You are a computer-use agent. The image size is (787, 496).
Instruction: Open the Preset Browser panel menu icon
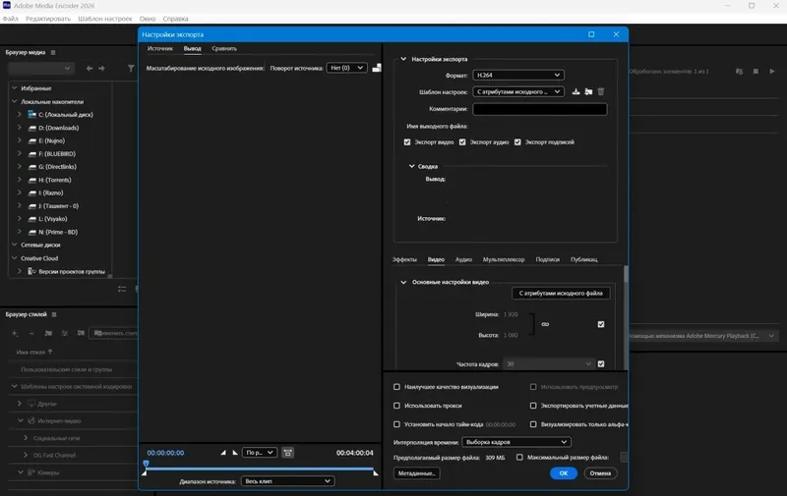tap(54, 314)
